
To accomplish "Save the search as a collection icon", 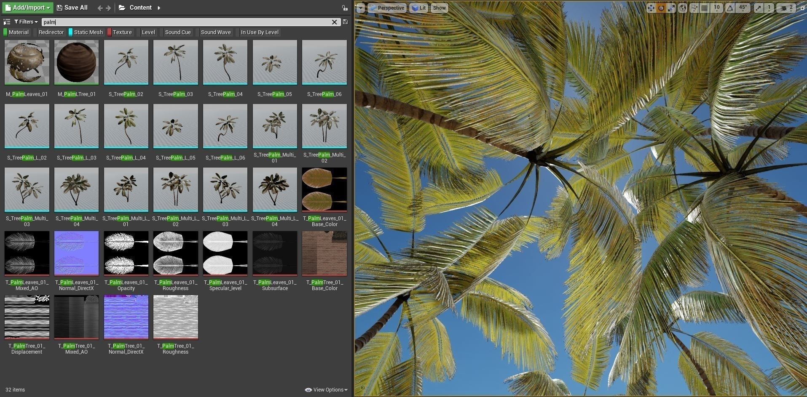I will tap(345, 22).
